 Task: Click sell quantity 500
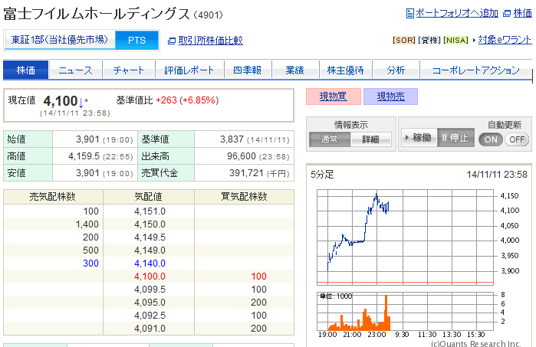pos(90,250)
